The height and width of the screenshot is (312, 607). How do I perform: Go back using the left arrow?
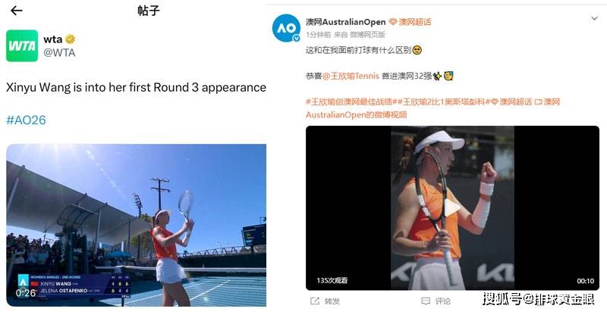[x=16, y=11]
